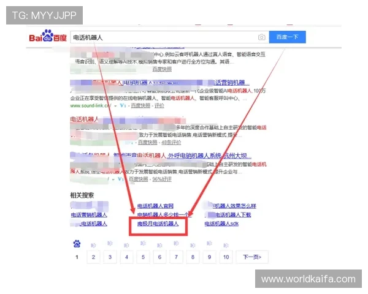The width and height of the screenshot is (368, 294).
Task: Click V1 badge beside www.sound-link.cn
Action: pos(123,105)
